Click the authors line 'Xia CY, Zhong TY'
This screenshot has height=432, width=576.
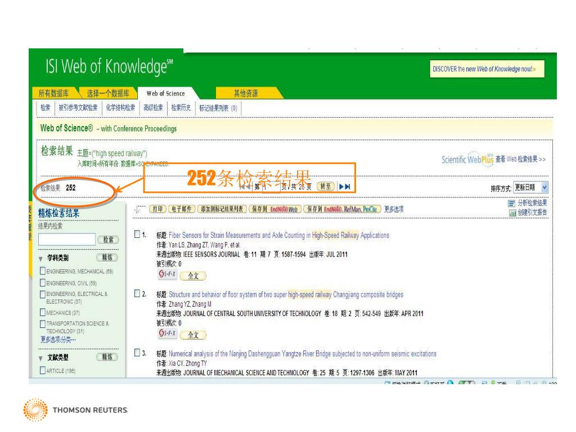(x=187, y=363)
